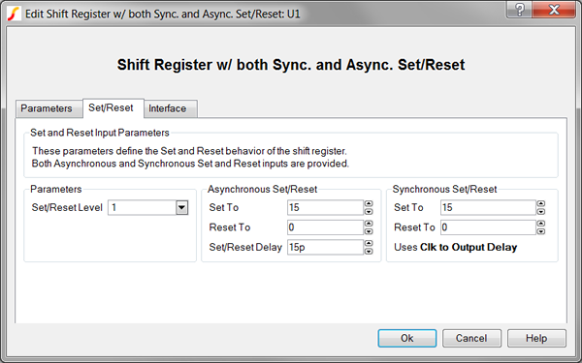Switch to the Interface tab
The width and height of the screenshot is (582, 363).
168,108
